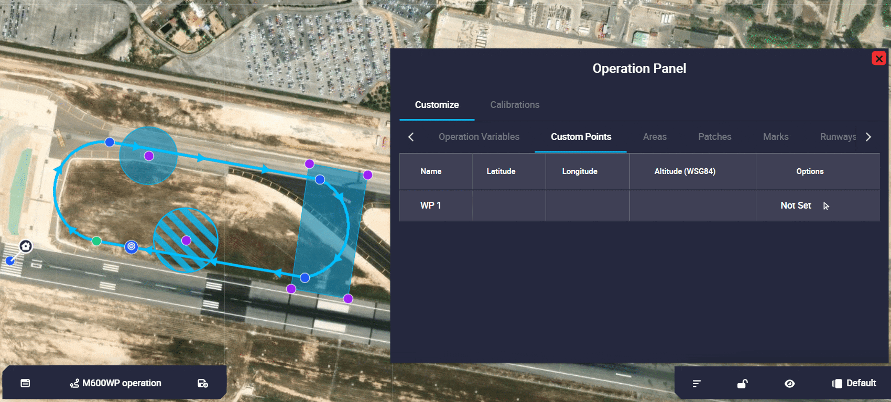Select the purple center point of striped circle
The image size is (891, 402).
186,240
